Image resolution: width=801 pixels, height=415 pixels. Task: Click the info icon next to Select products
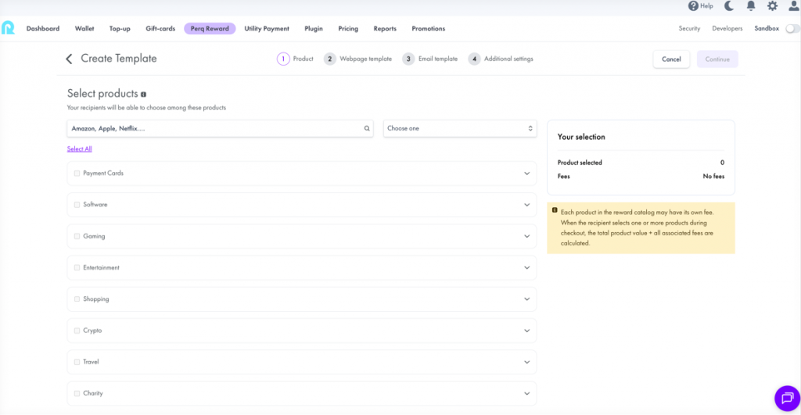coord(143,95)
